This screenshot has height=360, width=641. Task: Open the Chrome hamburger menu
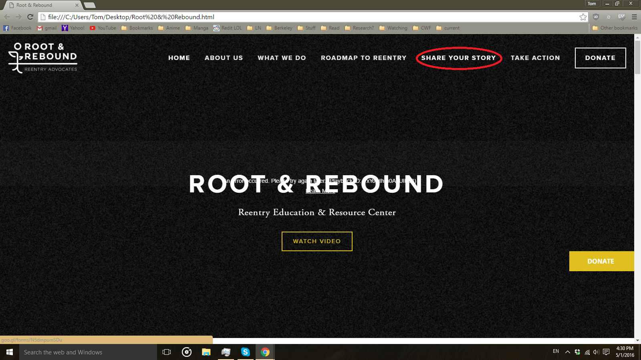pos(634,17)
